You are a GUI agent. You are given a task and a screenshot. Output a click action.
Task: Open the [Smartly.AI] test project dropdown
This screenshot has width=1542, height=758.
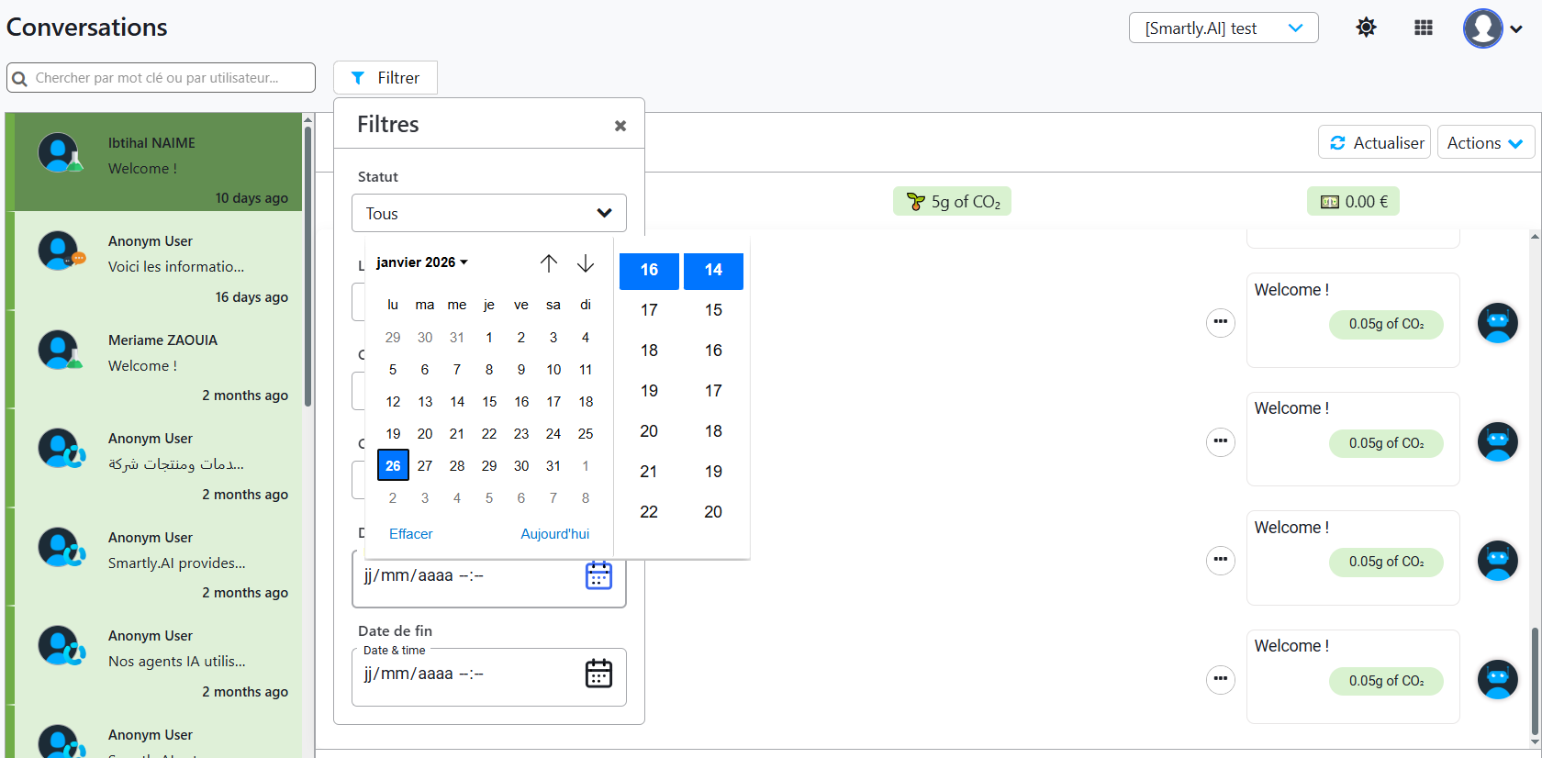point(1224,28)
